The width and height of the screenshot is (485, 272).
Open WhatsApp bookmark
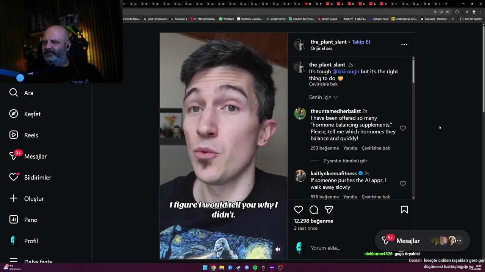coord(227,19)
